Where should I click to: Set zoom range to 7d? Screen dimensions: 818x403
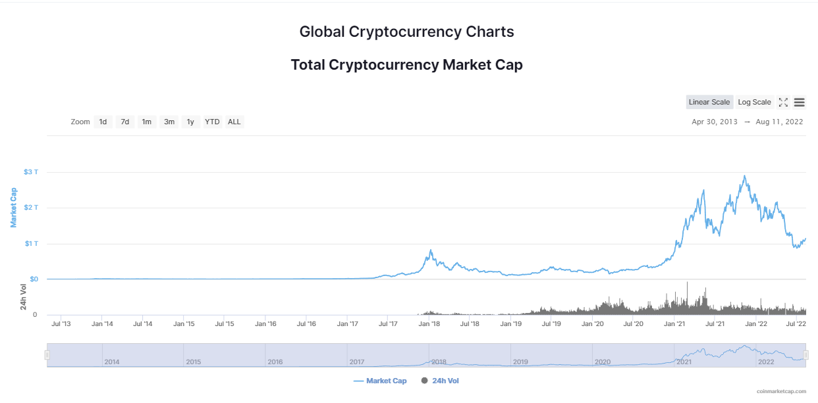125,122
